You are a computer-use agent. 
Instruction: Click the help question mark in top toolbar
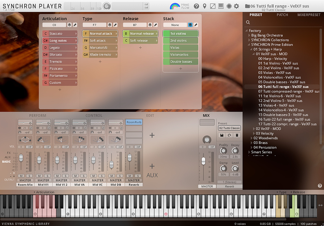point(196,6)
